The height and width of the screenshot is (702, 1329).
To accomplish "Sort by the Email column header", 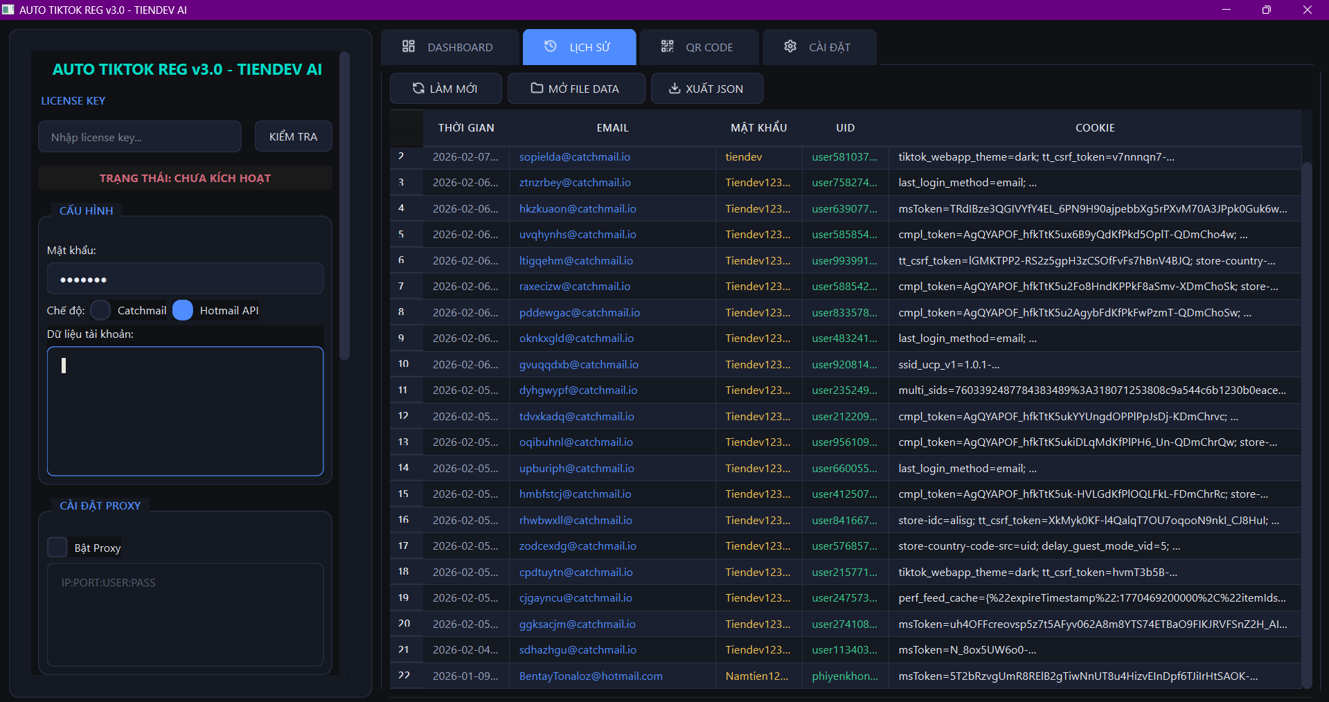I will pyautogui.click(x=612, y=128).
